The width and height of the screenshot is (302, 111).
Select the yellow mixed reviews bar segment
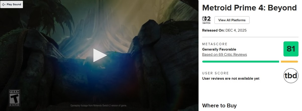(289, 62)
